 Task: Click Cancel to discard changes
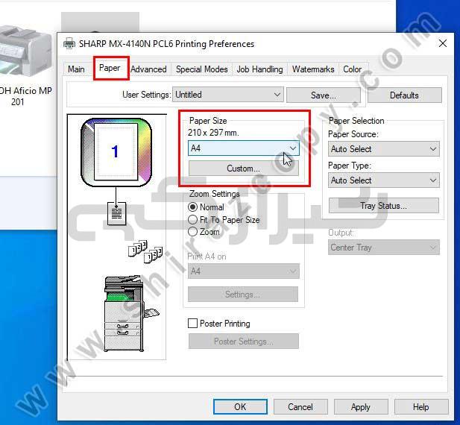click(x=300, y=407)
